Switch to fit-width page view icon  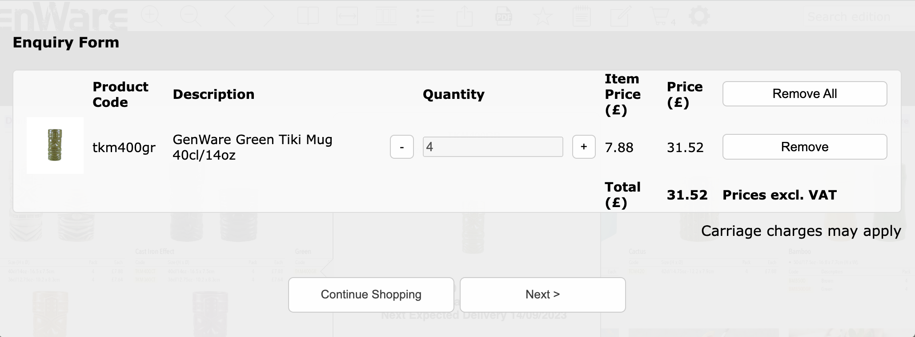(347, 16)
